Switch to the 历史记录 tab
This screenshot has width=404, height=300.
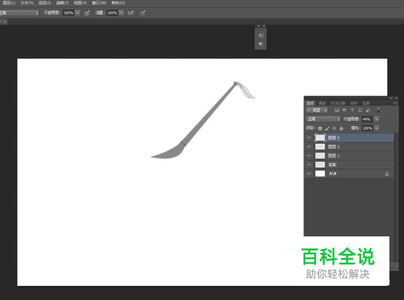click(x=337, y=103)
